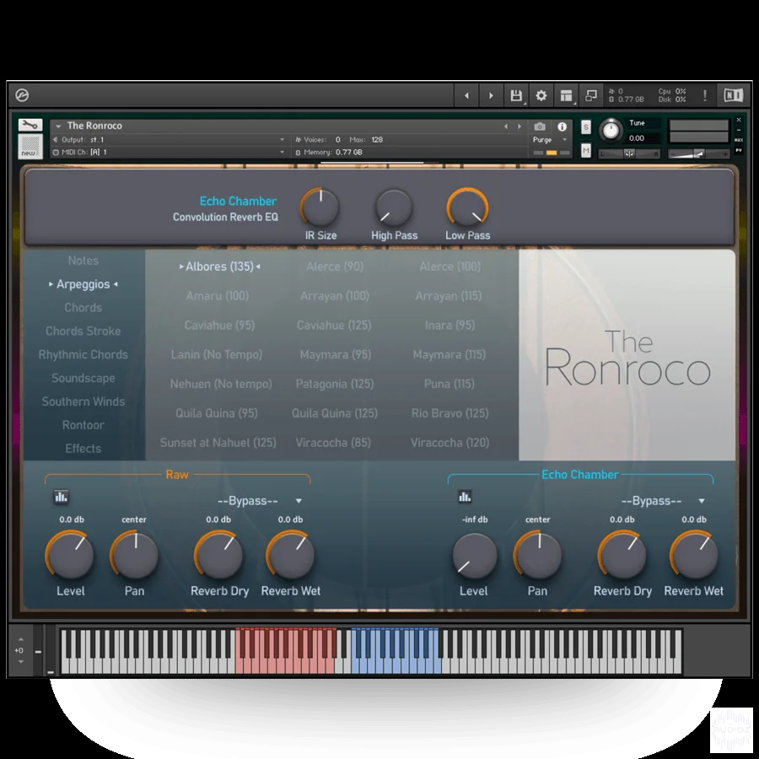This screenshot has width=759, height=759.
Task: Mute the instrument with the M button
Action: tap(586, 151)
